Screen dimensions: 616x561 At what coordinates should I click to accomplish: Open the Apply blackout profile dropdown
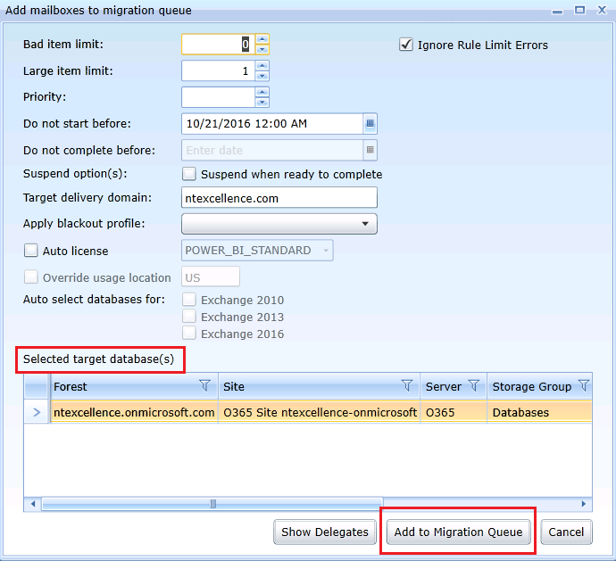(279, 224)
